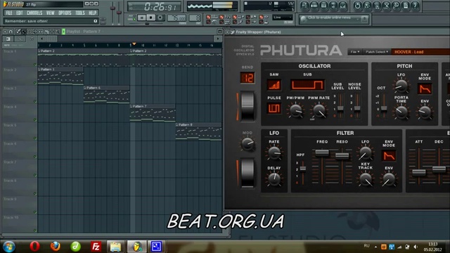Open the FILE menu
The width and height of the screenshot is (450, 253).
coord(9,13)
